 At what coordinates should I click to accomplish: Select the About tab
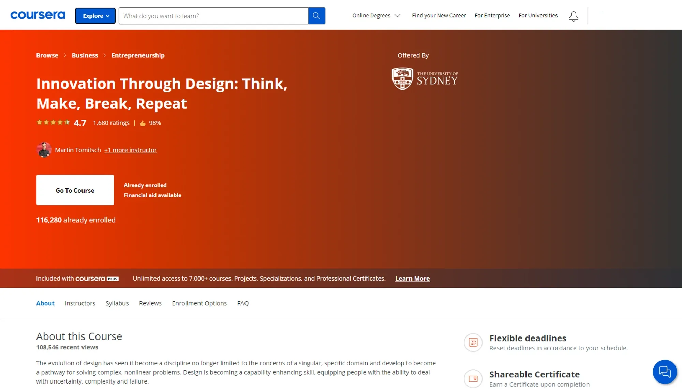pos(45,303)
